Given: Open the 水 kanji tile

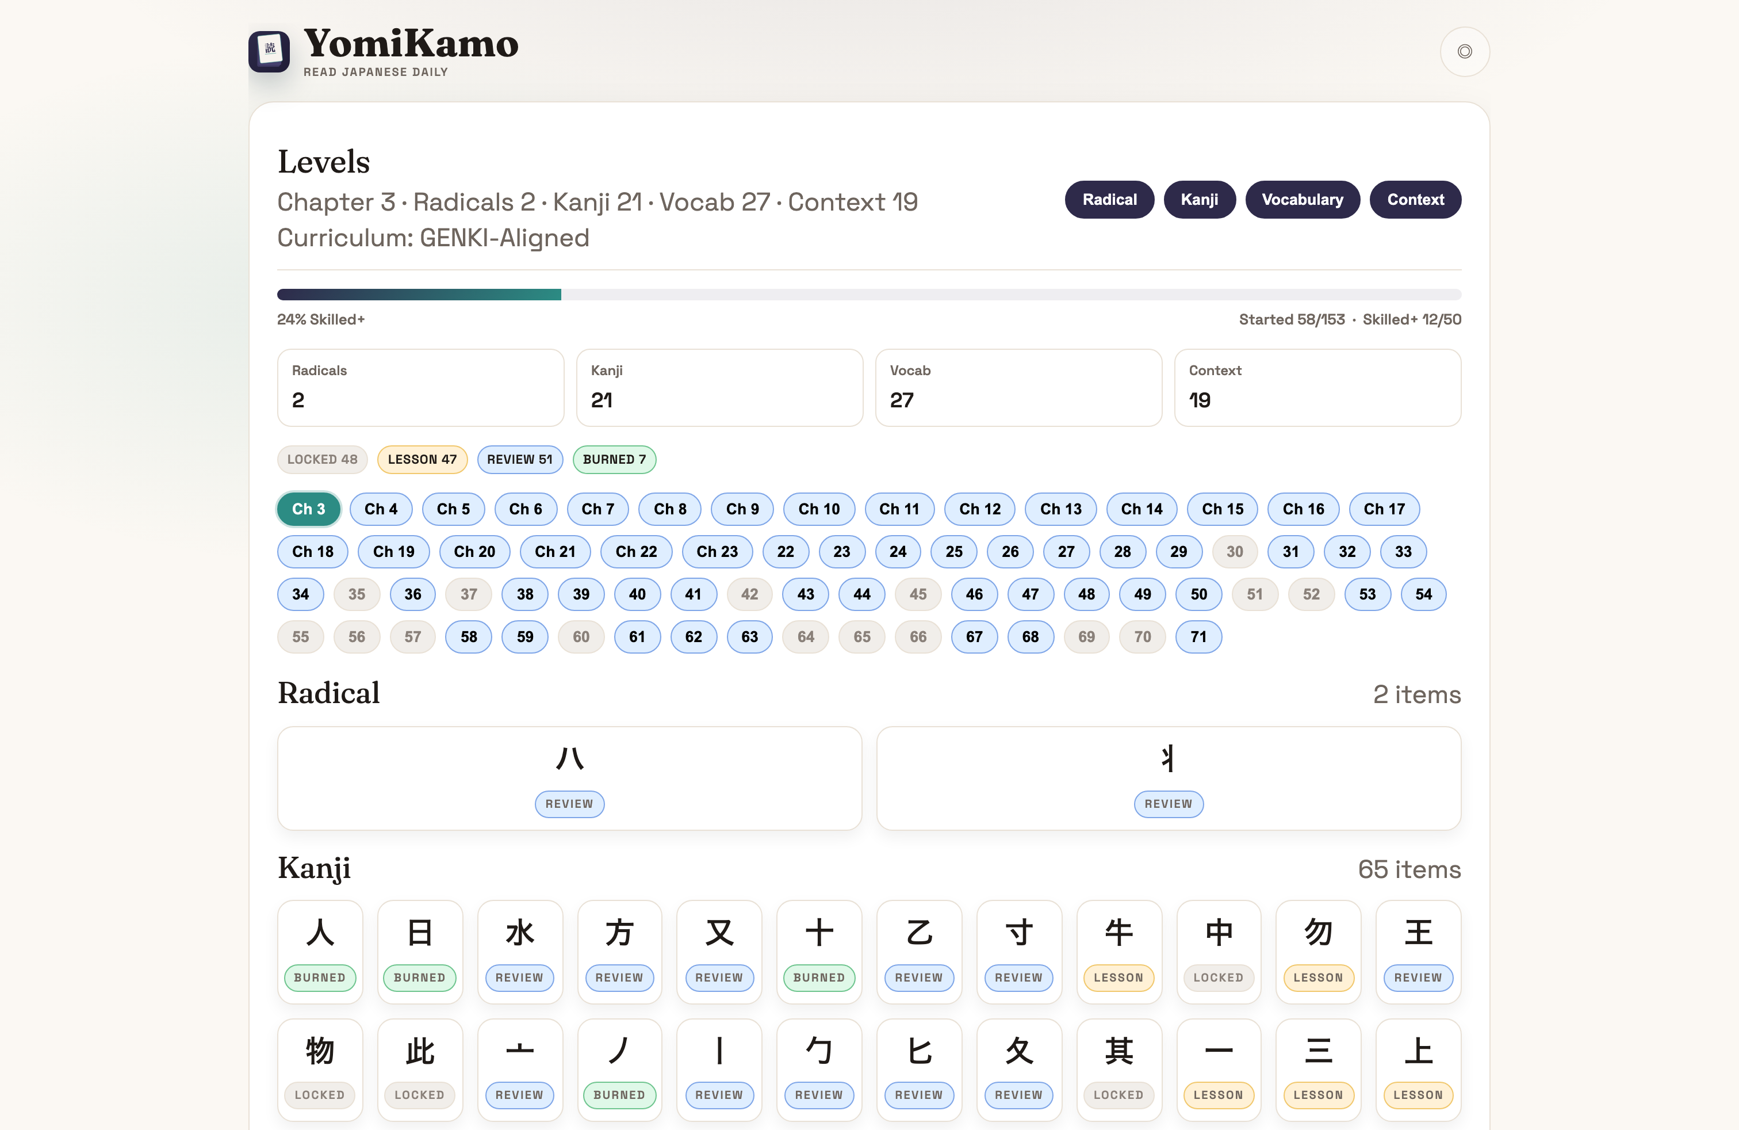Looking at the screenshot, I should tap(520, 952).
